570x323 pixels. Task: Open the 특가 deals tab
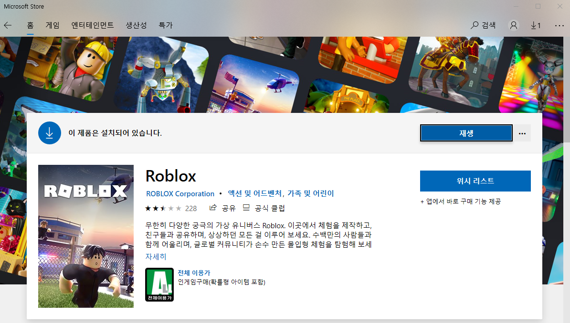click(166, 25)
